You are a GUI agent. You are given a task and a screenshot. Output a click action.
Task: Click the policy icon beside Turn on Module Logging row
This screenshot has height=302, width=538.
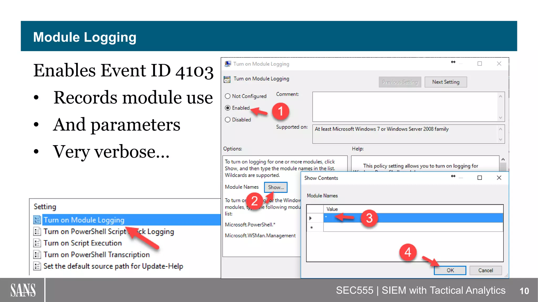coord(37,220)
